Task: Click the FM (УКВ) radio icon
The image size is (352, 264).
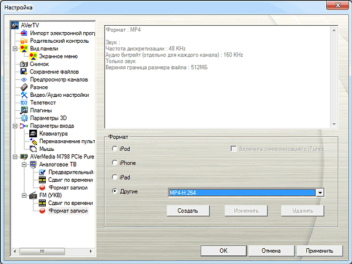Action: click(x=33, y=195)
